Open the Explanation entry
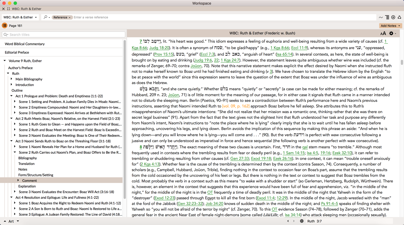The height and width of the screenshot is (225, 404). 27,186
